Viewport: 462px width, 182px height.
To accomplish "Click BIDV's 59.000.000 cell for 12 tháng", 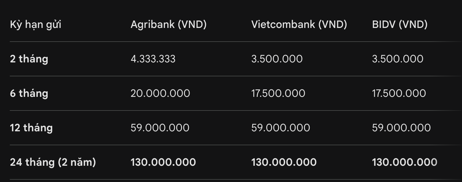I will [x=401, y=128].
